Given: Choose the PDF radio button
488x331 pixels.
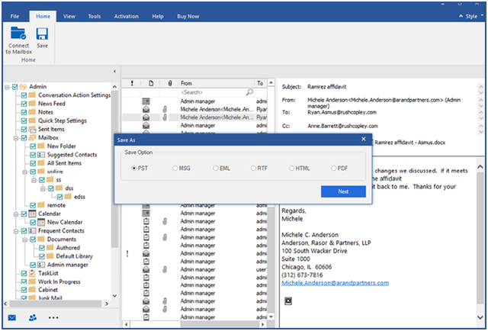Looking at the screenshot, I should click(335, 168).
